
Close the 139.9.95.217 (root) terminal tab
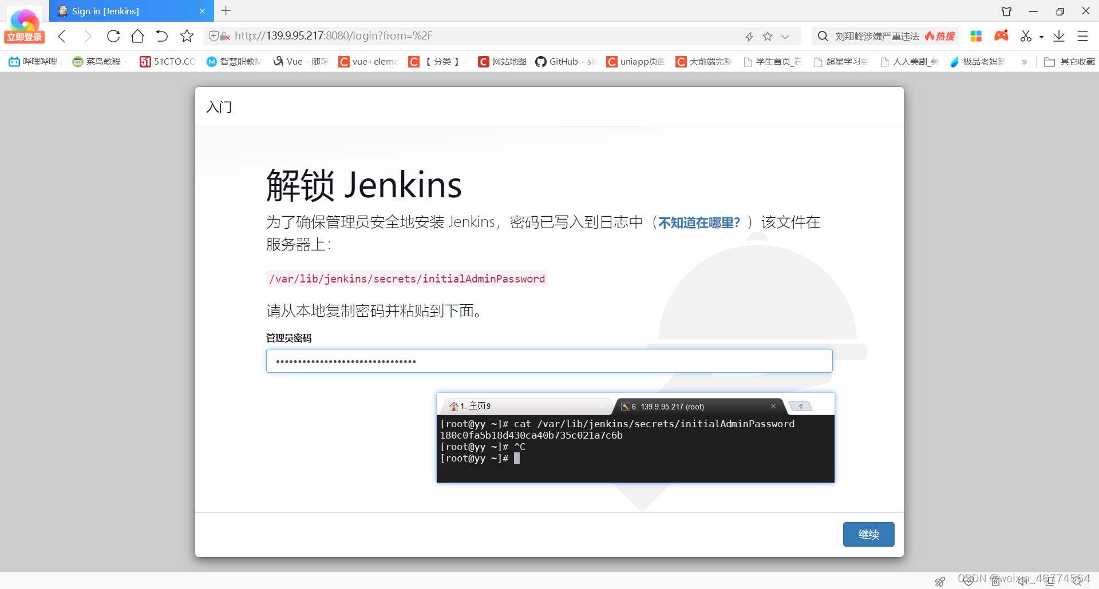773,406
